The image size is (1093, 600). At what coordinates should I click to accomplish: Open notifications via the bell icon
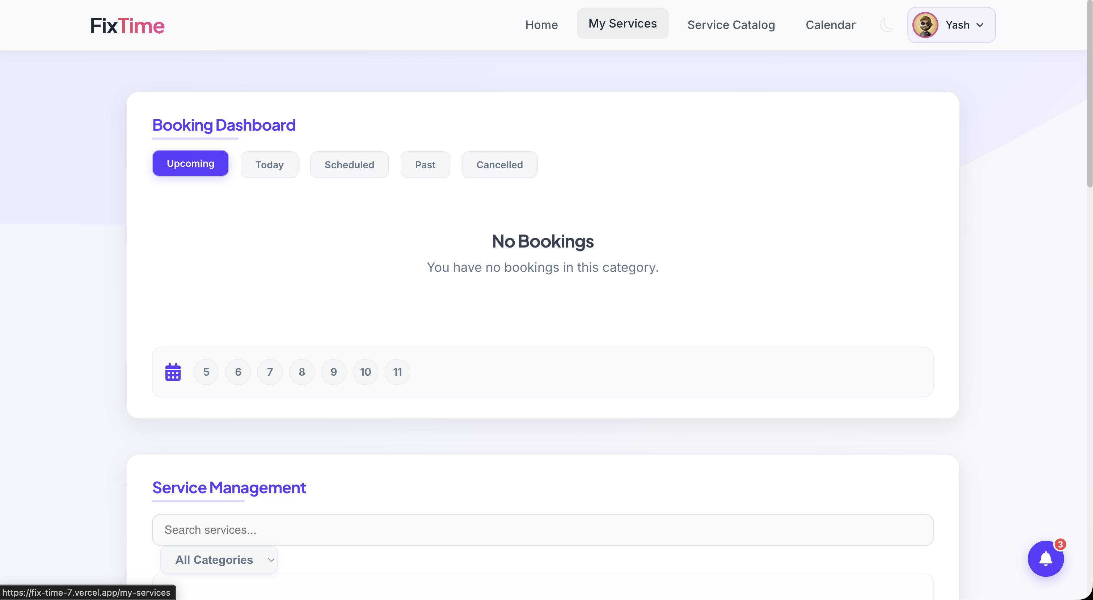pos(1045,559)
